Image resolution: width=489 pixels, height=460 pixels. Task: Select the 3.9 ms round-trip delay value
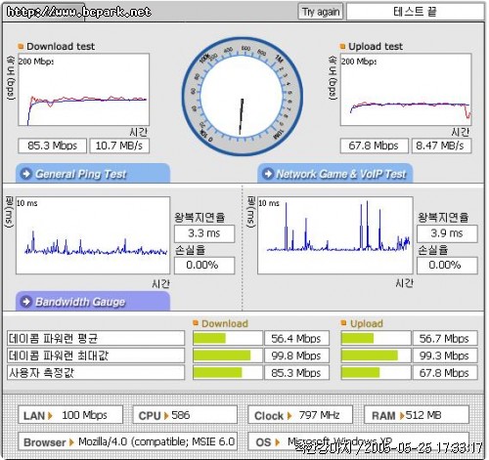(x=447, y=233)
